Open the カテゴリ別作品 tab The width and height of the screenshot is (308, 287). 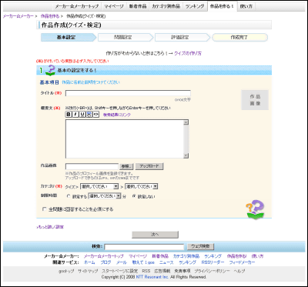pyautogui.click(x=166, y=6)
